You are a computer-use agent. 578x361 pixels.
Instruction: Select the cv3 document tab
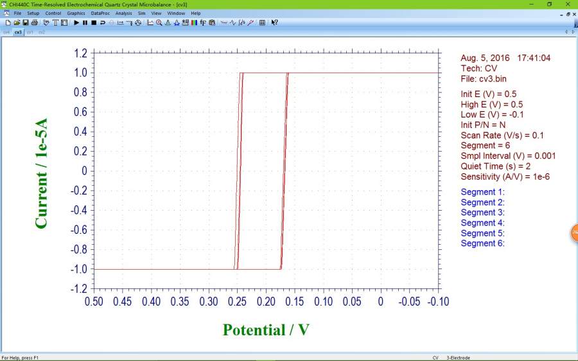click(x=18, y=33)
